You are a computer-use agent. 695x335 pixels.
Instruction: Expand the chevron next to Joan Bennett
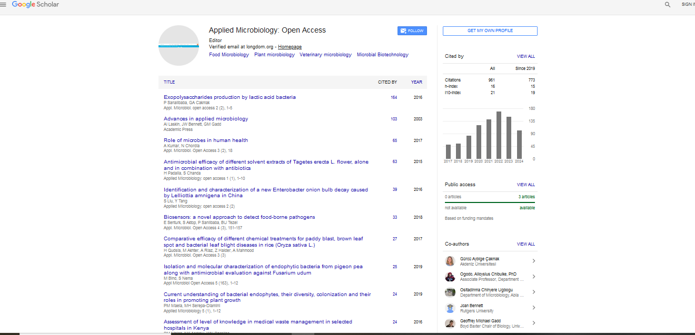(x=533, y=308)
